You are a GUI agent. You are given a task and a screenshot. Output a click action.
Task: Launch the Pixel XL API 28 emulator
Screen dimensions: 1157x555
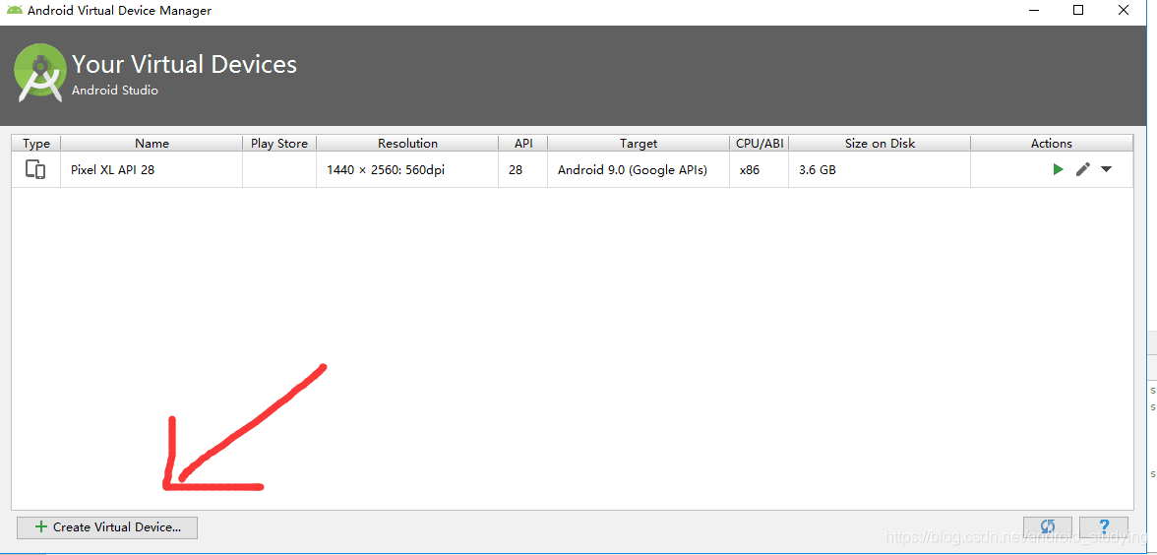(x=1059, y=169)
